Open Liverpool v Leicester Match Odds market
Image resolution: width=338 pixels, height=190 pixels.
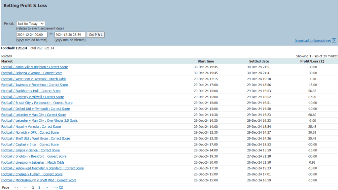33,162
